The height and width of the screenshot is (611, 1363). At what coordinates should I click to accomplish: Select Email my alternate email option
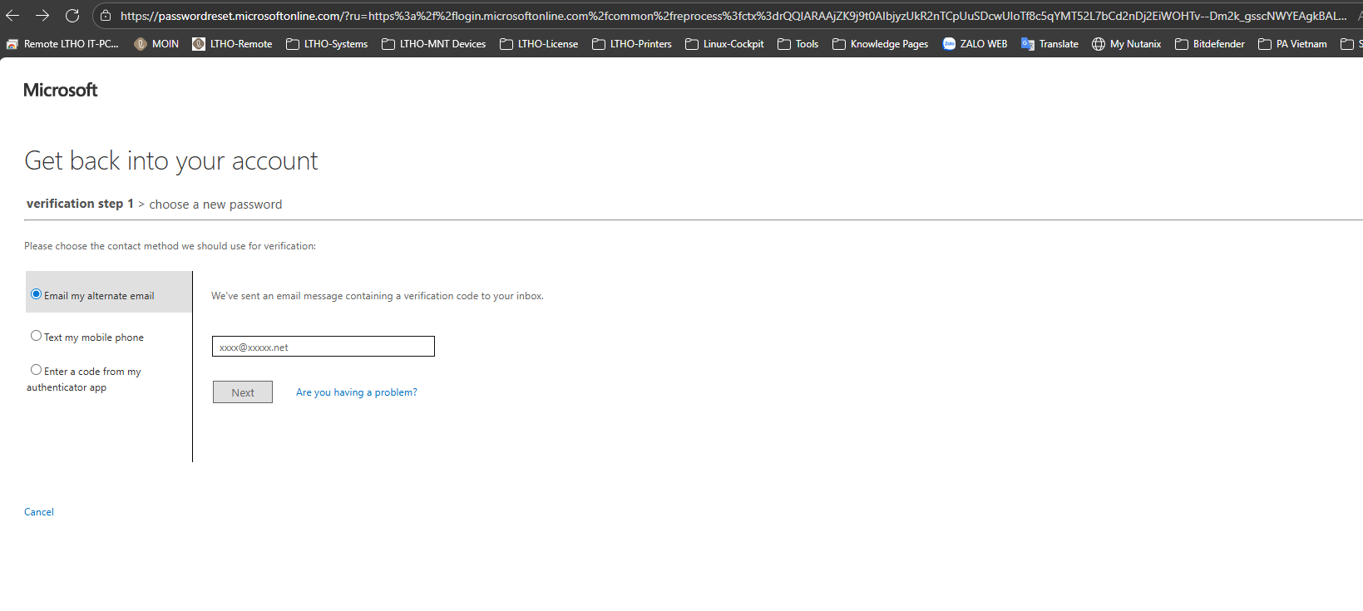37,294
